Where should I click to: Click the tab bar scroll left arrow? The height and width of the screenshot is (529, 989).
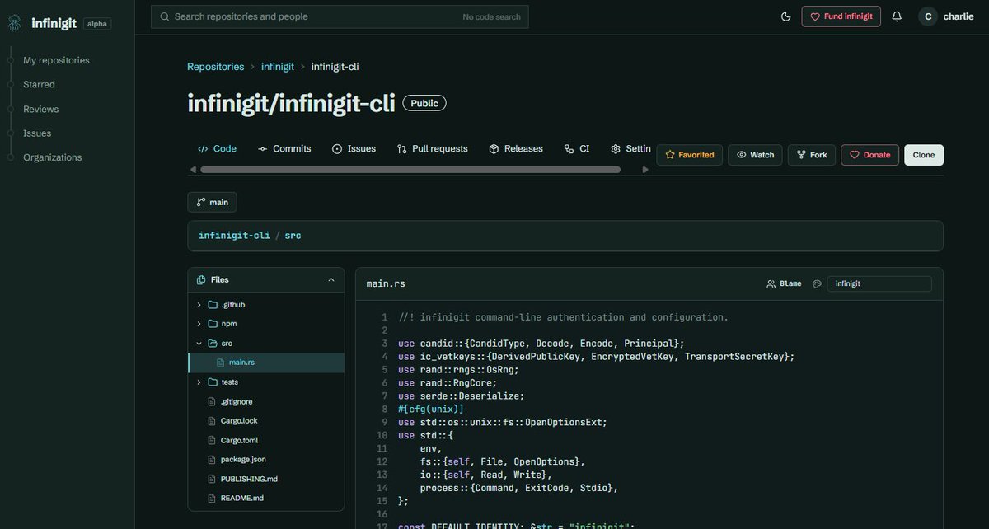pyautogui.click(x=194, y=170)
